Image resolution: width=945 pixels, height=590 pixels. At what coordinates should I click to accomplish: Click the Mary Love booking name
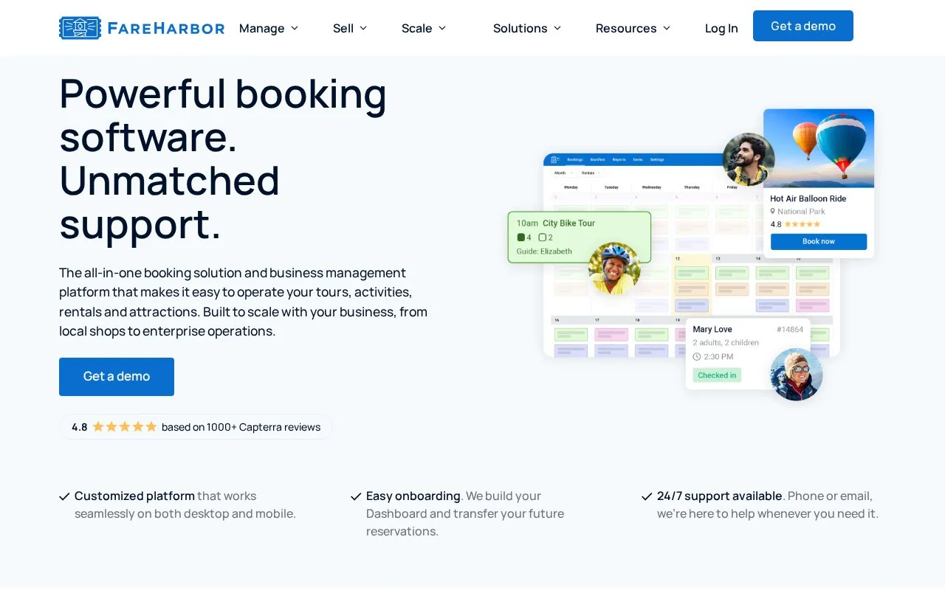point(712,330)
